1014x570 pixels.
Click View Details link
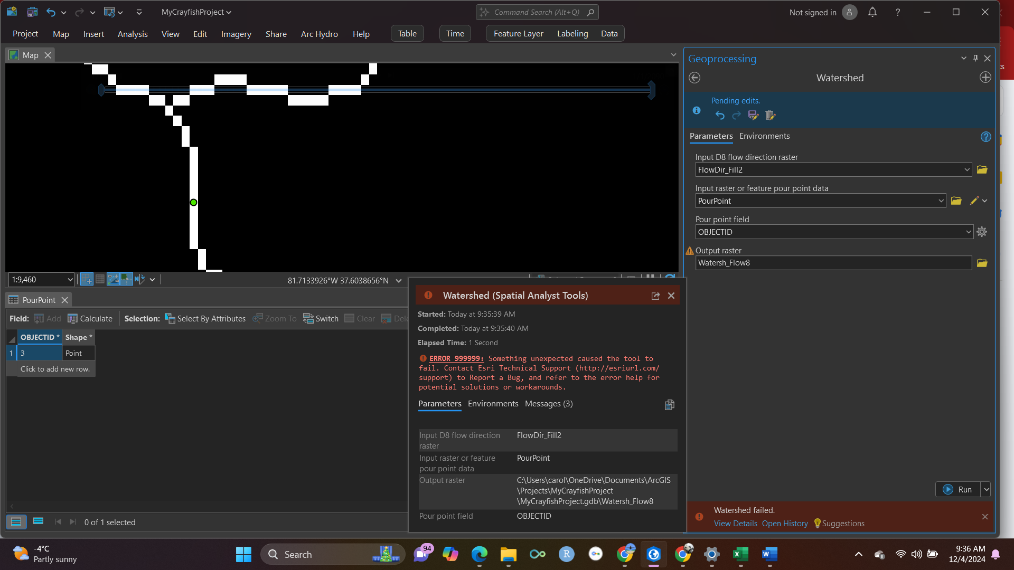pos(735,524)
